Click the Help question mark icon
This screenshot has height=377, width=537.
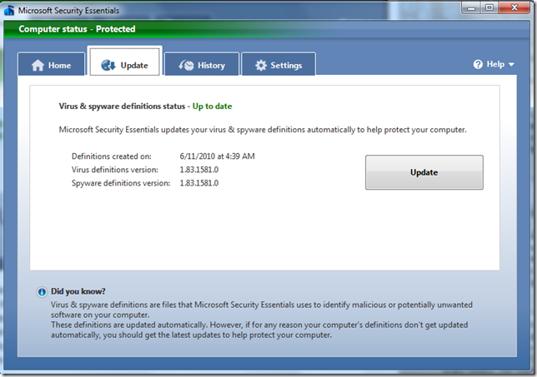coord(478,64)
